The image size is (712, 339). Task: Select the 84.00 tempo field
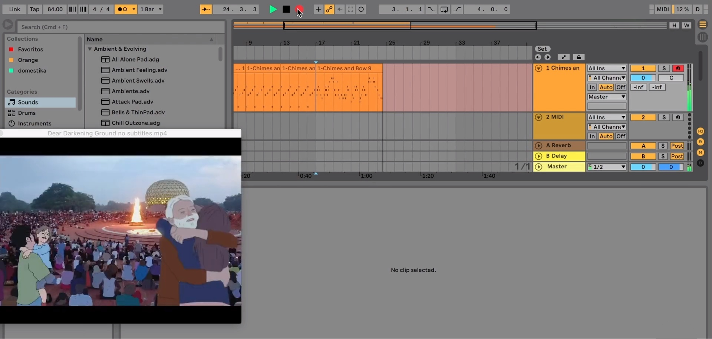(x=55, y=9)
